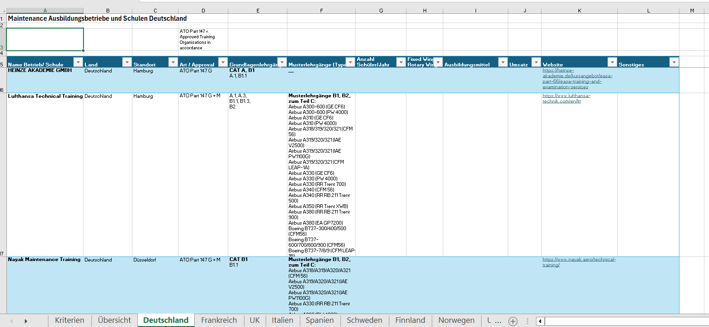Open the AutoFilter icon on the Standort header

tap(173, 62)
